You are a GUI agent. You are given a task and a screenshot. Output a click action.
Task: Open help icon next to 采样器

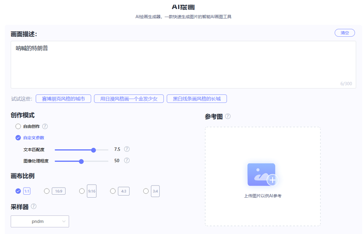34,206
